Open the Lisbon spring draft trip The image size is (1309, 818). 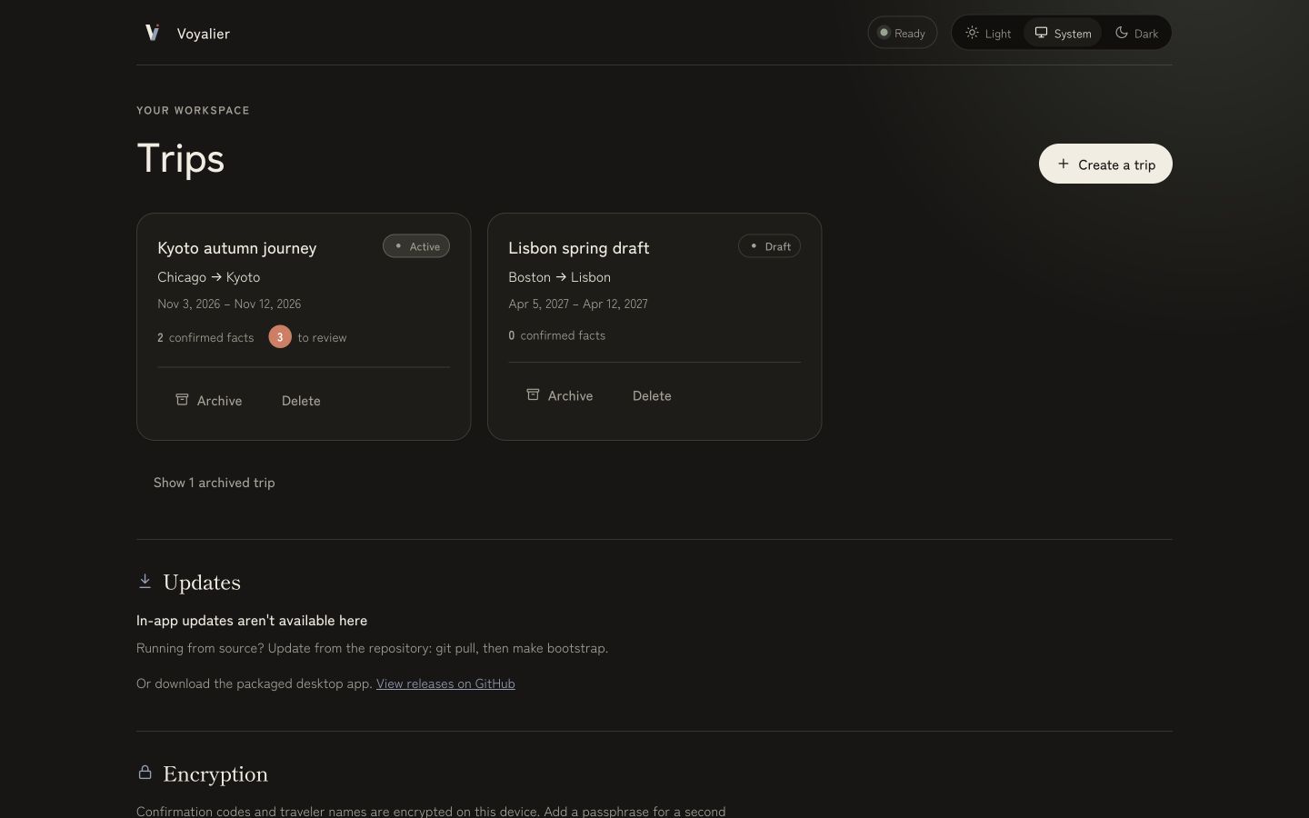pos(579,248)
